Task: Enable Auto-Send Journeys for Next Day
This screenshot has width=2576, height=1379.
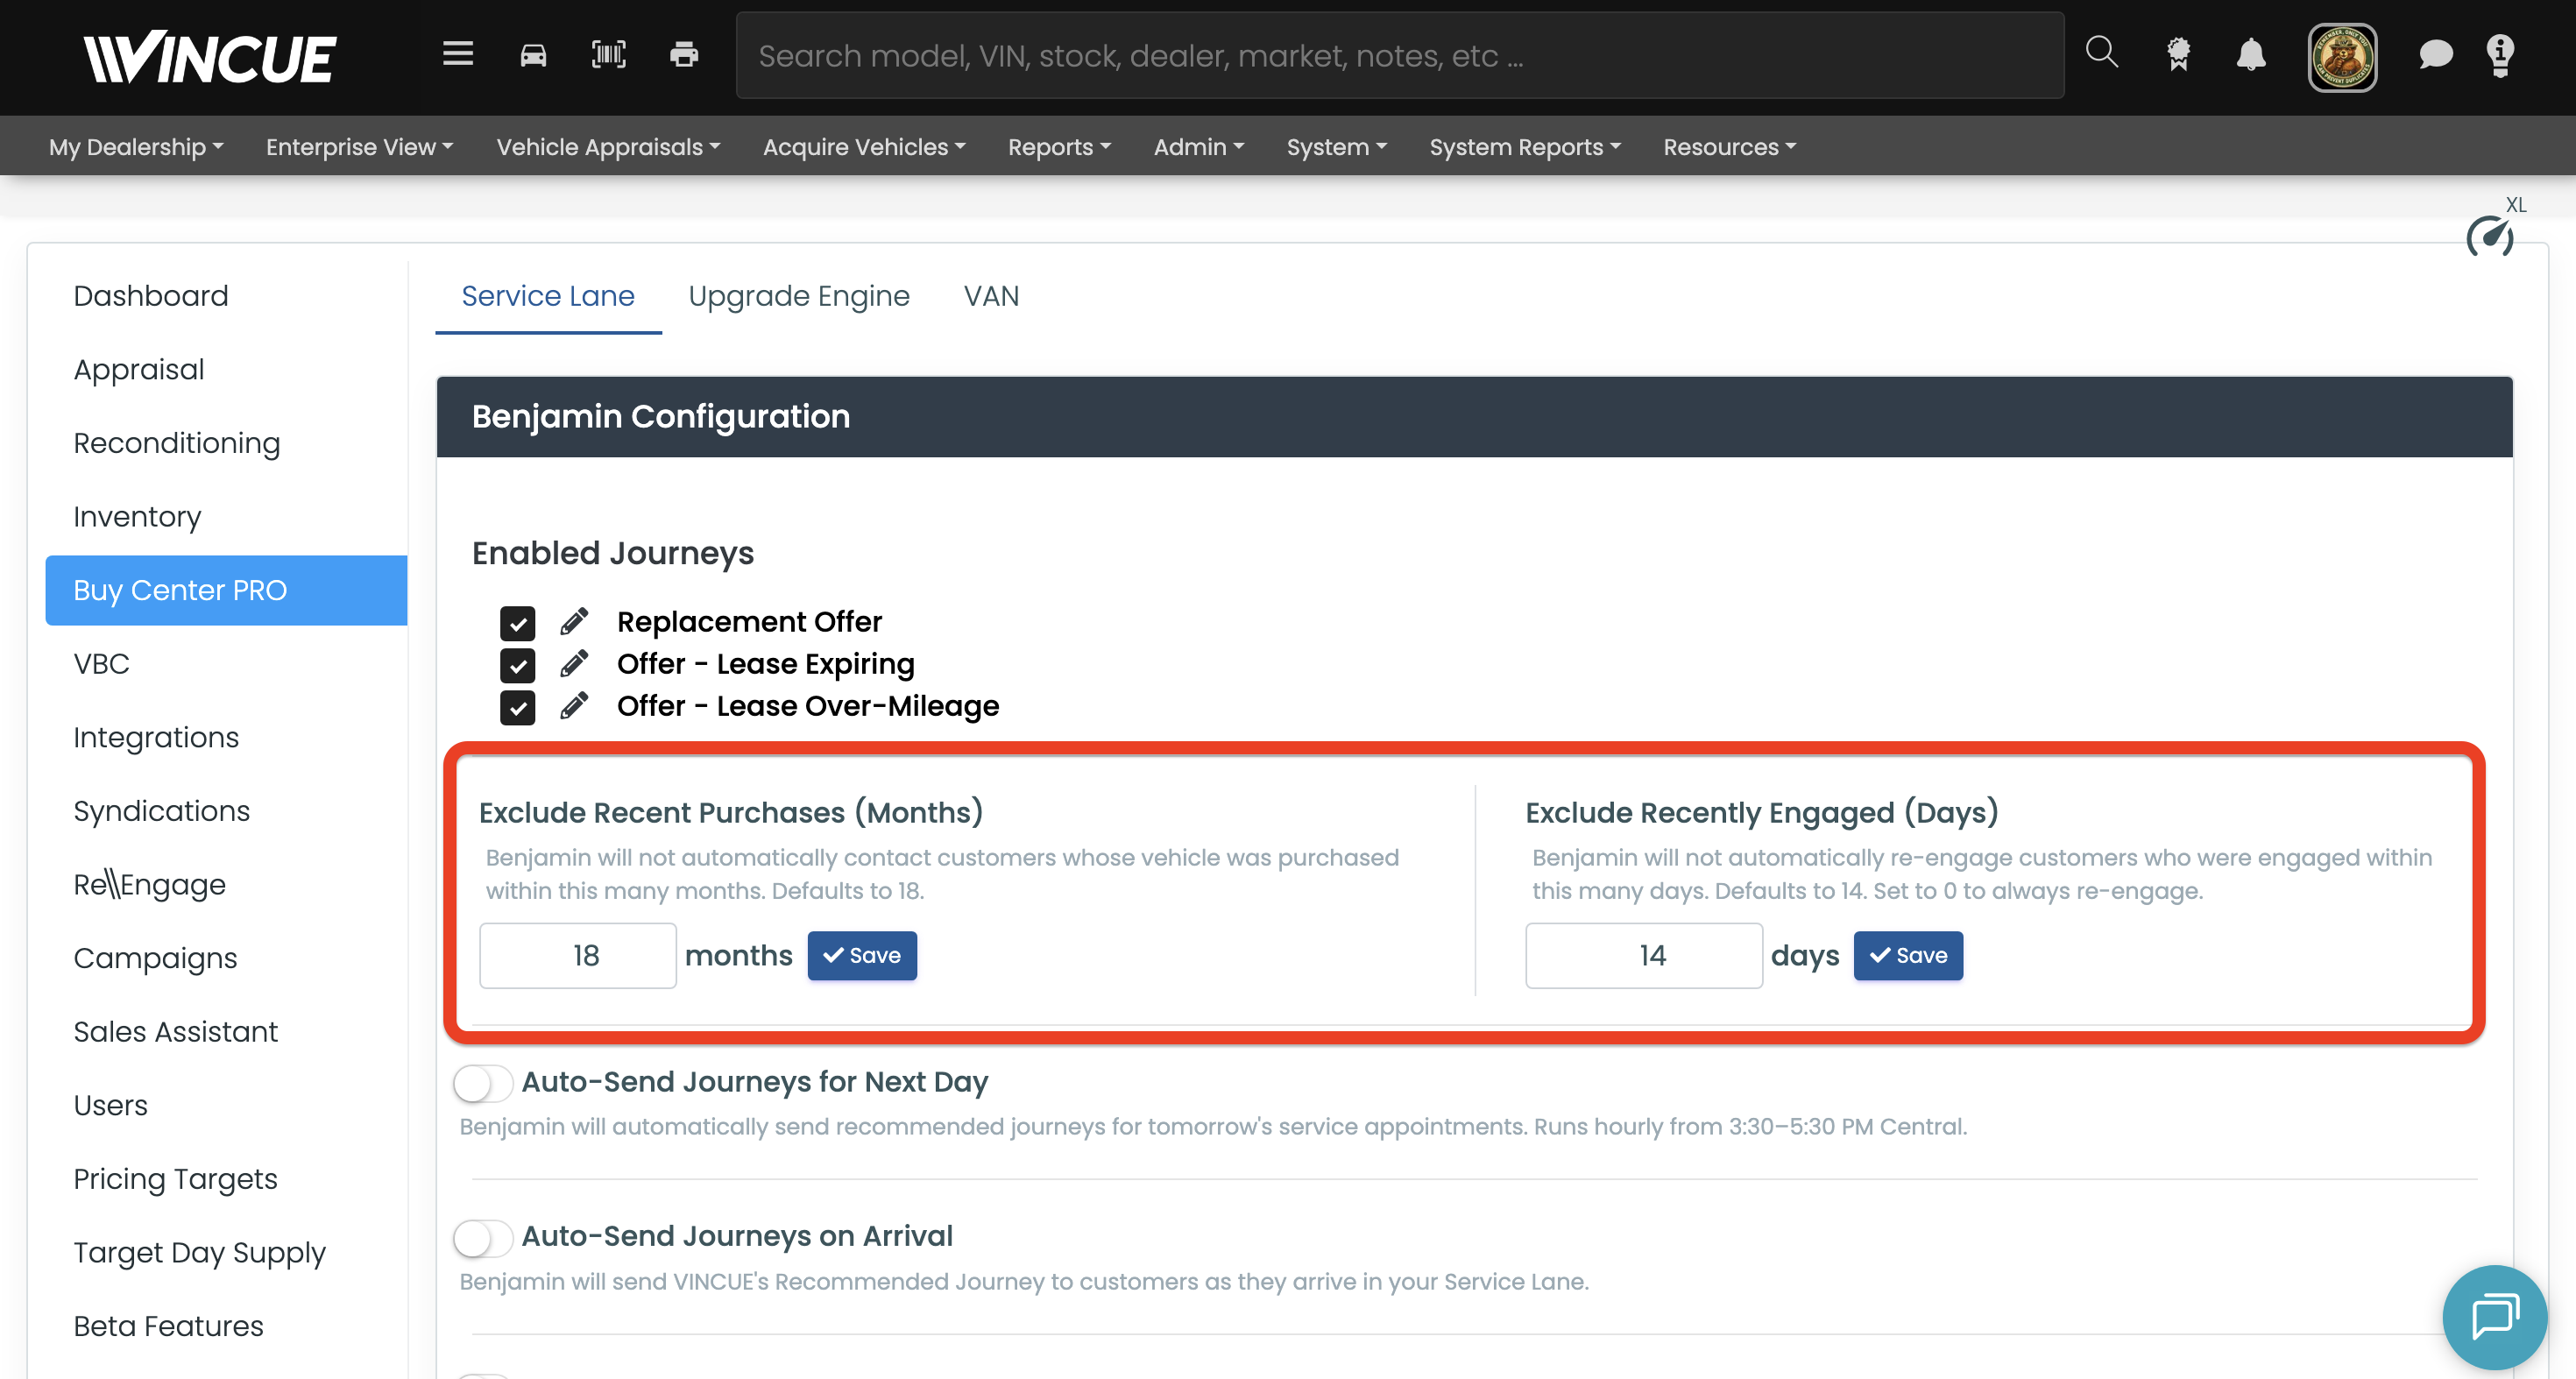Action: [x=483, y=1083]
